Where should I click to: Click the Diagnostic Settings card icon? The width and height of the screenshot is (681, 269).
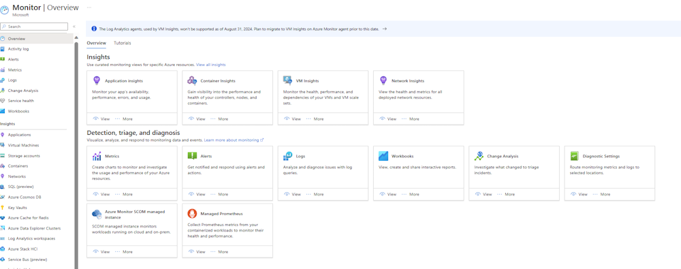click(x=574, y=156)
